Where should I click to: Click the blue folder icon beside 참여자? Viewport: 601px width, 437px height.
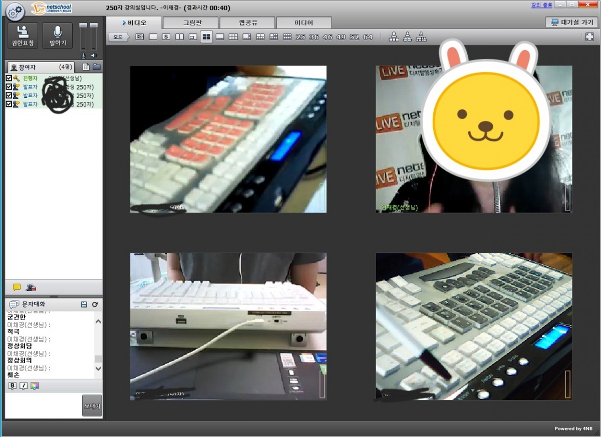(96, 67)
